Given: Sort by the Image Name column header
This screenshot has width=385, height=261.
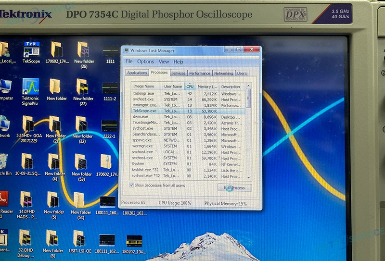Looking at the screenshot, I should point(143,87).
